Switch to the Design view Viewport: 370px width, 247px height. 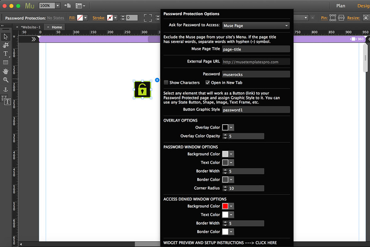click(x=364, y=6)
